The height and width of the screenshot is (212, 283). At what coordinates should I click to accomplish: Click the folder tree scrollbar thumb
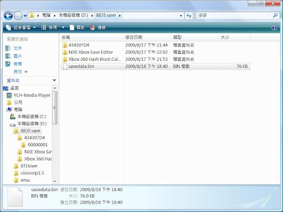[55, 108]
